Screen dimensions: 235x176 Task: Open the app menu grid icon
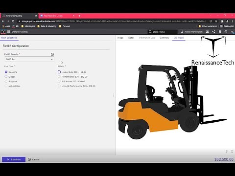pyautogui.click(x=9, y=32)
